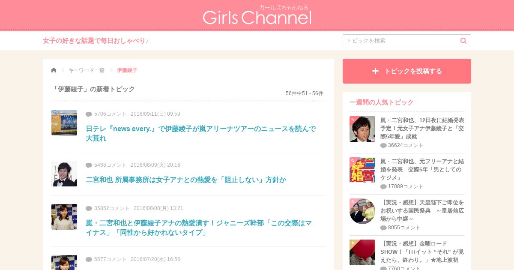514x270 pixels.
Task: Open thumbnail of 熱愛潰す topic
Action: click(64, 217)
